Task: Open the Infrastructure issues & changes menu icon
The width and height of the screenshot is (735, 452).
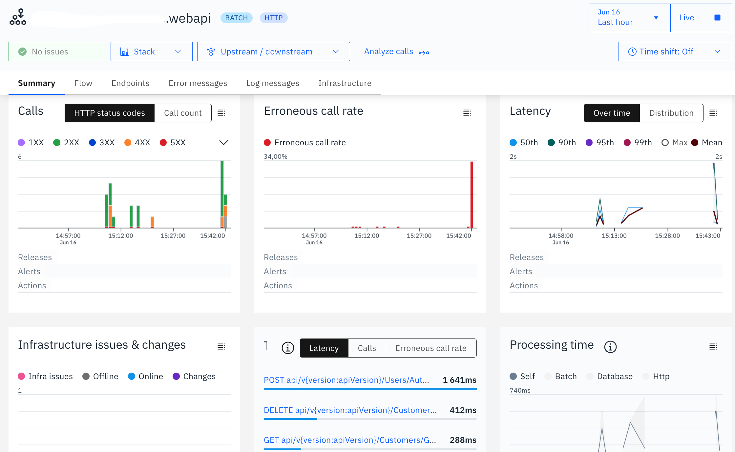Action: (x=221, y=346)
